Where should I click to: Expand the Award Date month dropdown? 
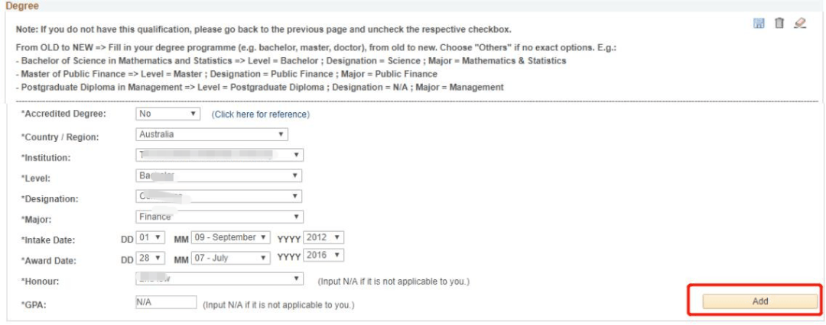coord(232,258)
